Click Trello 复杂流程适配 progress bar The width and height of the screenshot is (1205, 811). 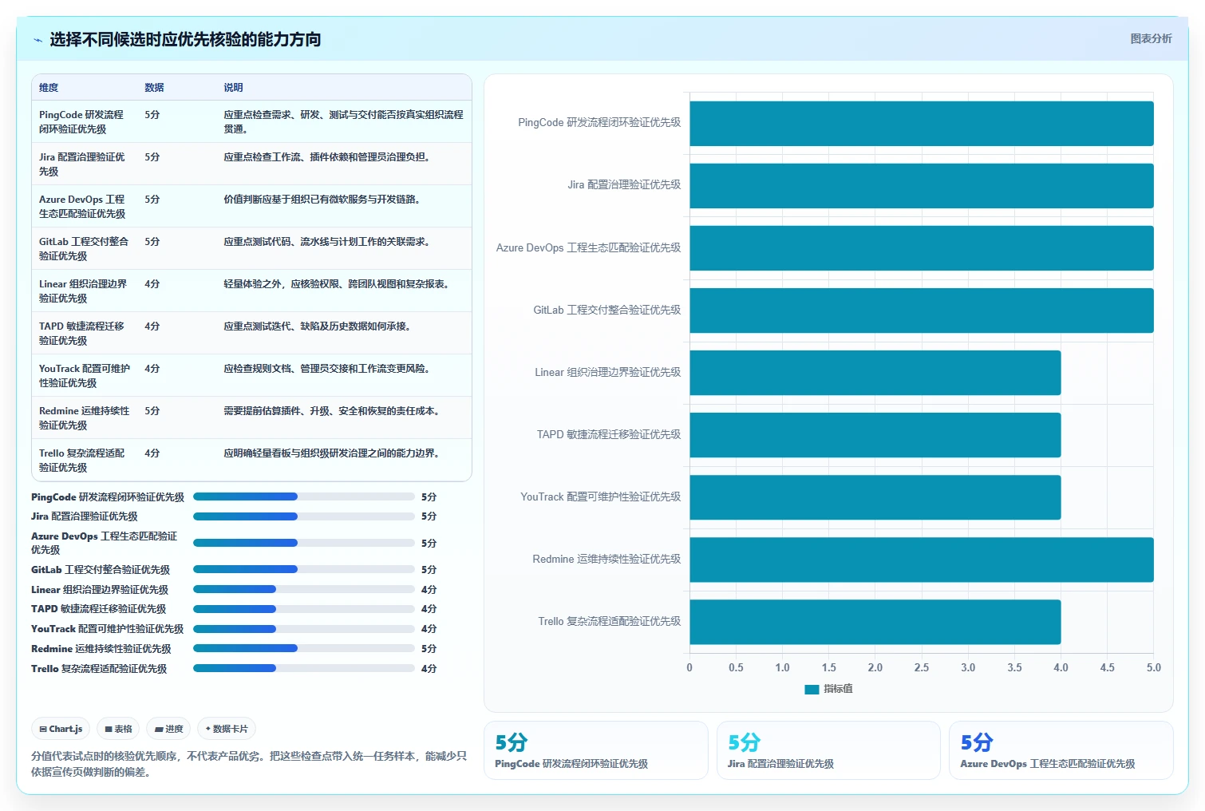(304, 668)
